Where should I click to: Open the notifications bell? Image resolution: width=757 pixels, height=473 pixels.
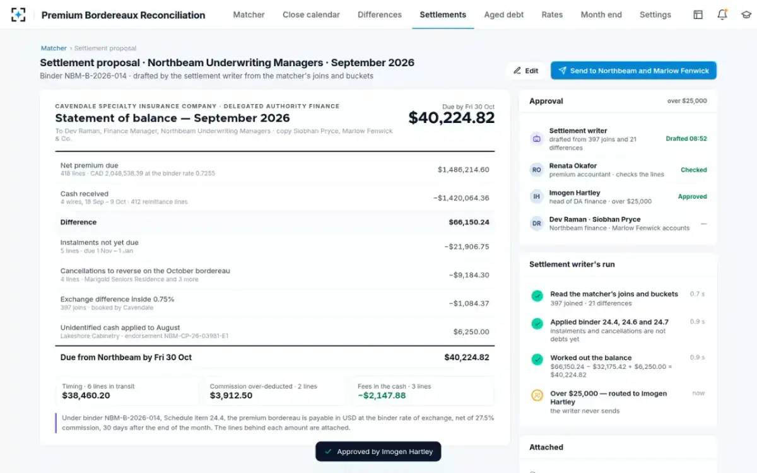pyautogui.click(x=722, y=15)
